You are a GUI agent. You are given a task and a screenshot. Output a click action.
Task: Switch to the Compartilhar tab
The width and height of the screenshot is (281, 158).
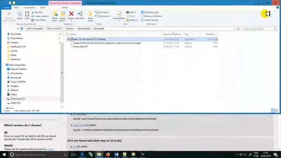pyautogui.click(x=29, y=7)
